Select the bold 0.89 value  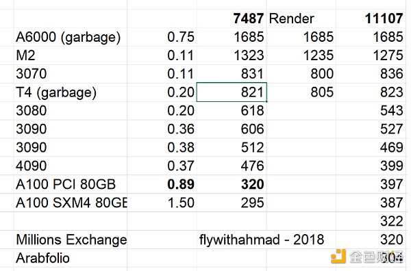click(181, 184)
